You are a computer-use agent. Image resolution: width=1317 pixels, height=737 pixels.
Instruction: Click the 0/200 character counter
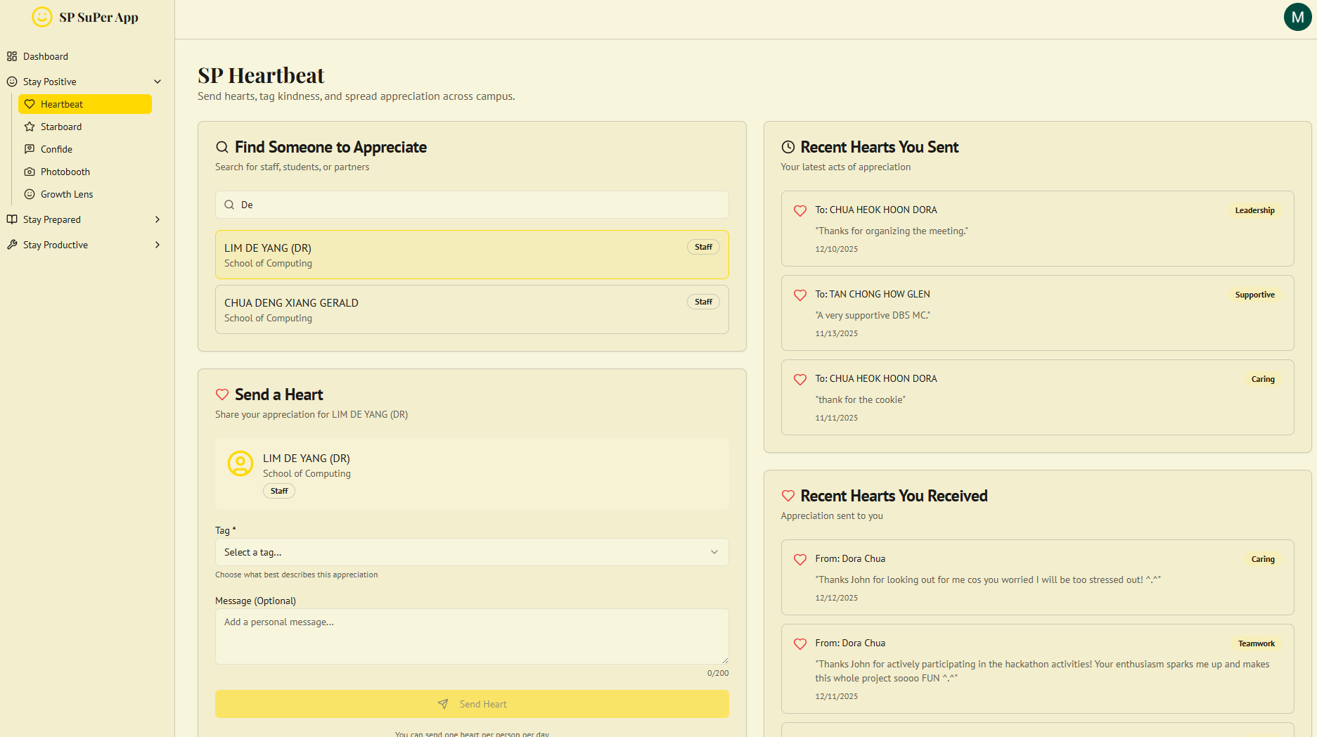(718, 673)
